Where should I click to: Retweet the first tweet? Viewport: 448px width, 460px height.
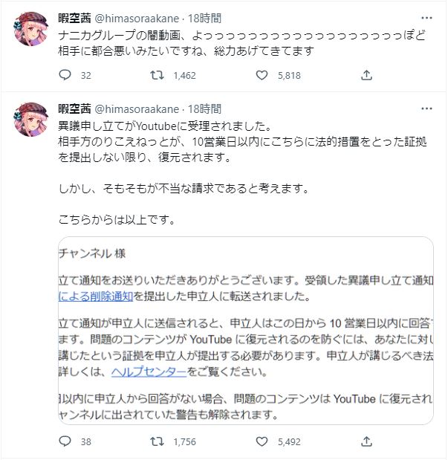click(x=157, y=74)
